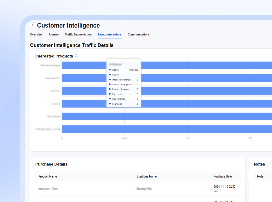Click the top bar in Interested Products chart

(167, 65)
